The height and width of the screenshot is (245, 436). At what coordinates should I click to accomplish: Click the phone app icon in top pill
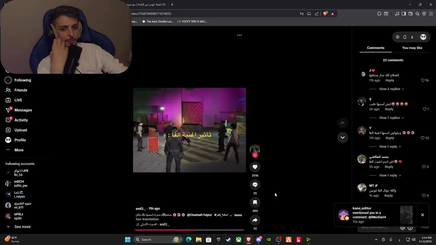click(x=405, y=37)
